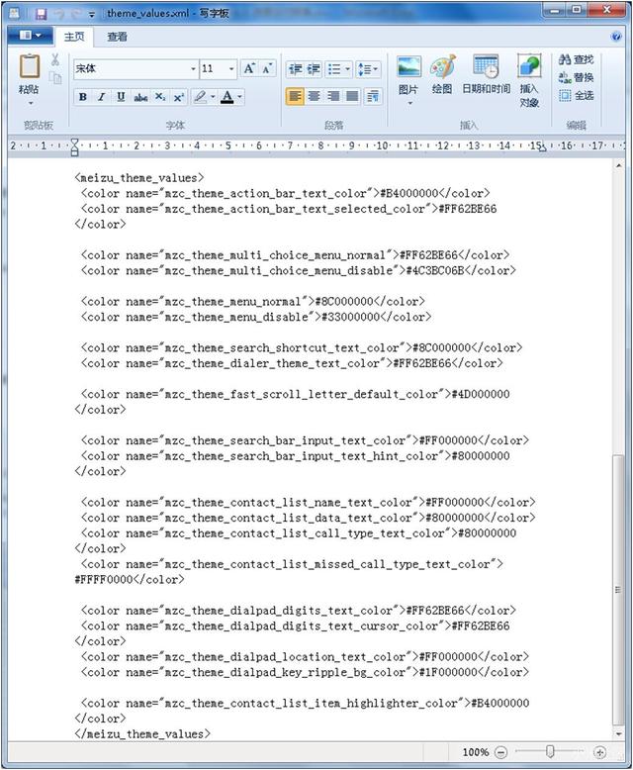This screenshot has height=770, width=633.
Task: Click the vertical scrollbar thumb
Action: [x=619, y=589]
